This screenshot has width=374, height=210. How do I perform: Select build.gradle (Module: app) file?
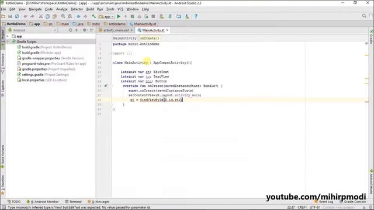click(x=39, y=52)
